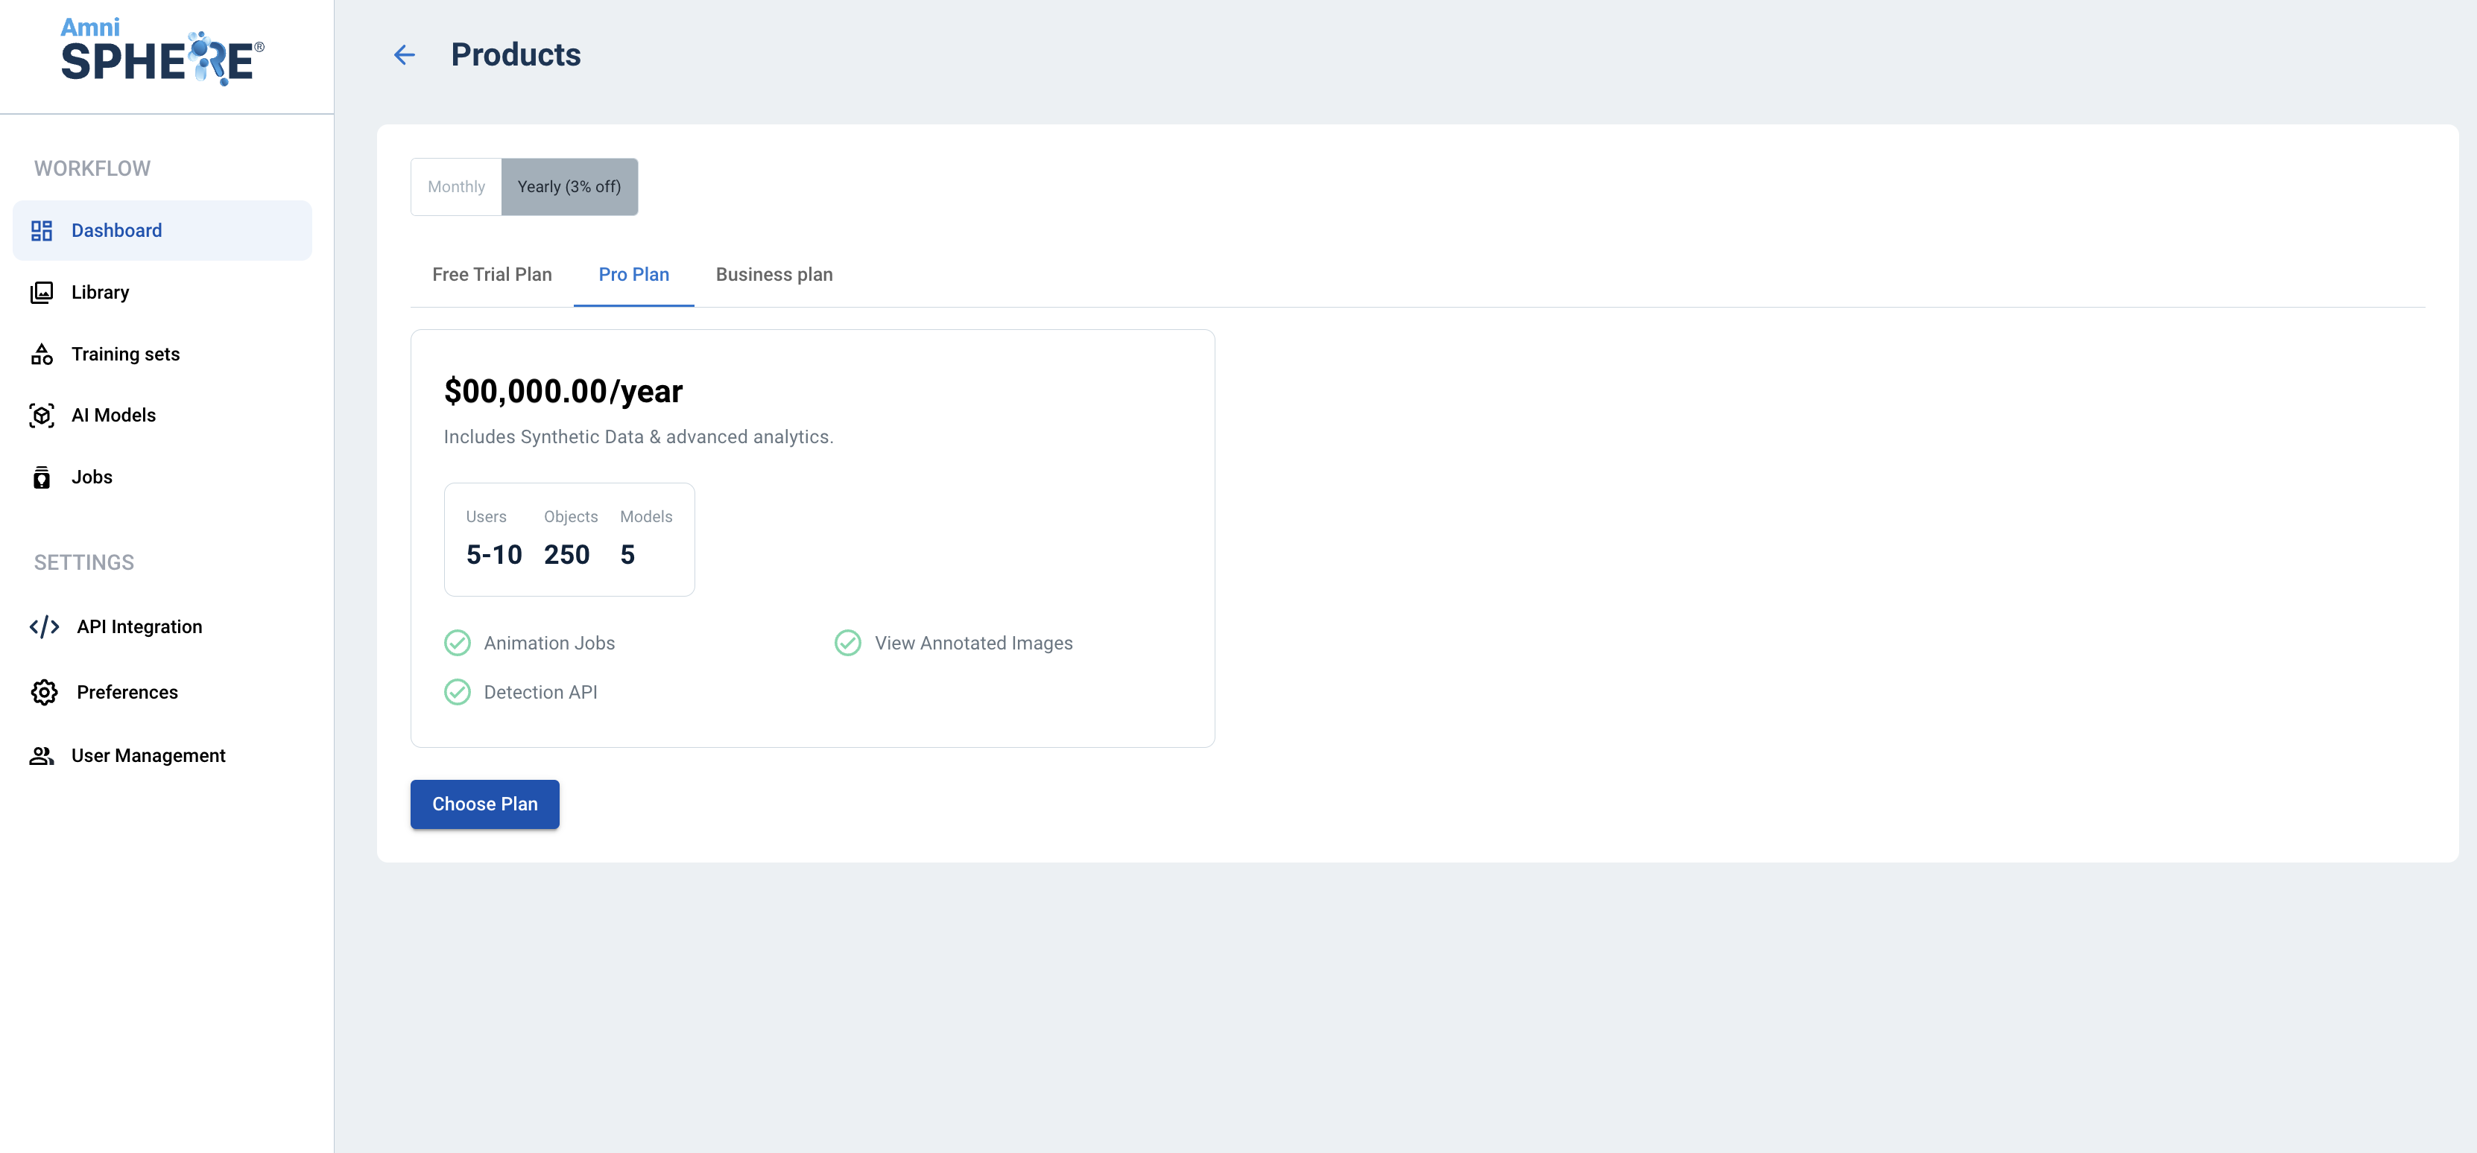2477x1153 pixels.
Task: Click the Jobs icon in sidebar
Action: click(41, 477)
